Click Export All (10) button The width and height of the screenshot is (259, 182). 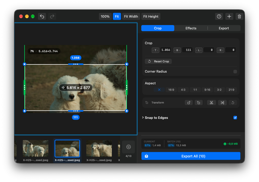191,156
